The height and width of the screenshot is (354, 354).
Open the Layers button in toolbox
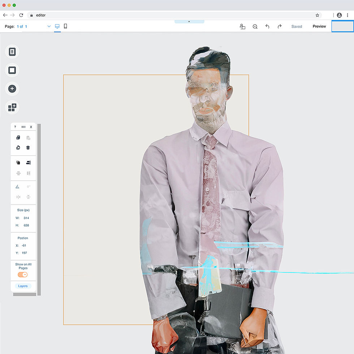23,286
